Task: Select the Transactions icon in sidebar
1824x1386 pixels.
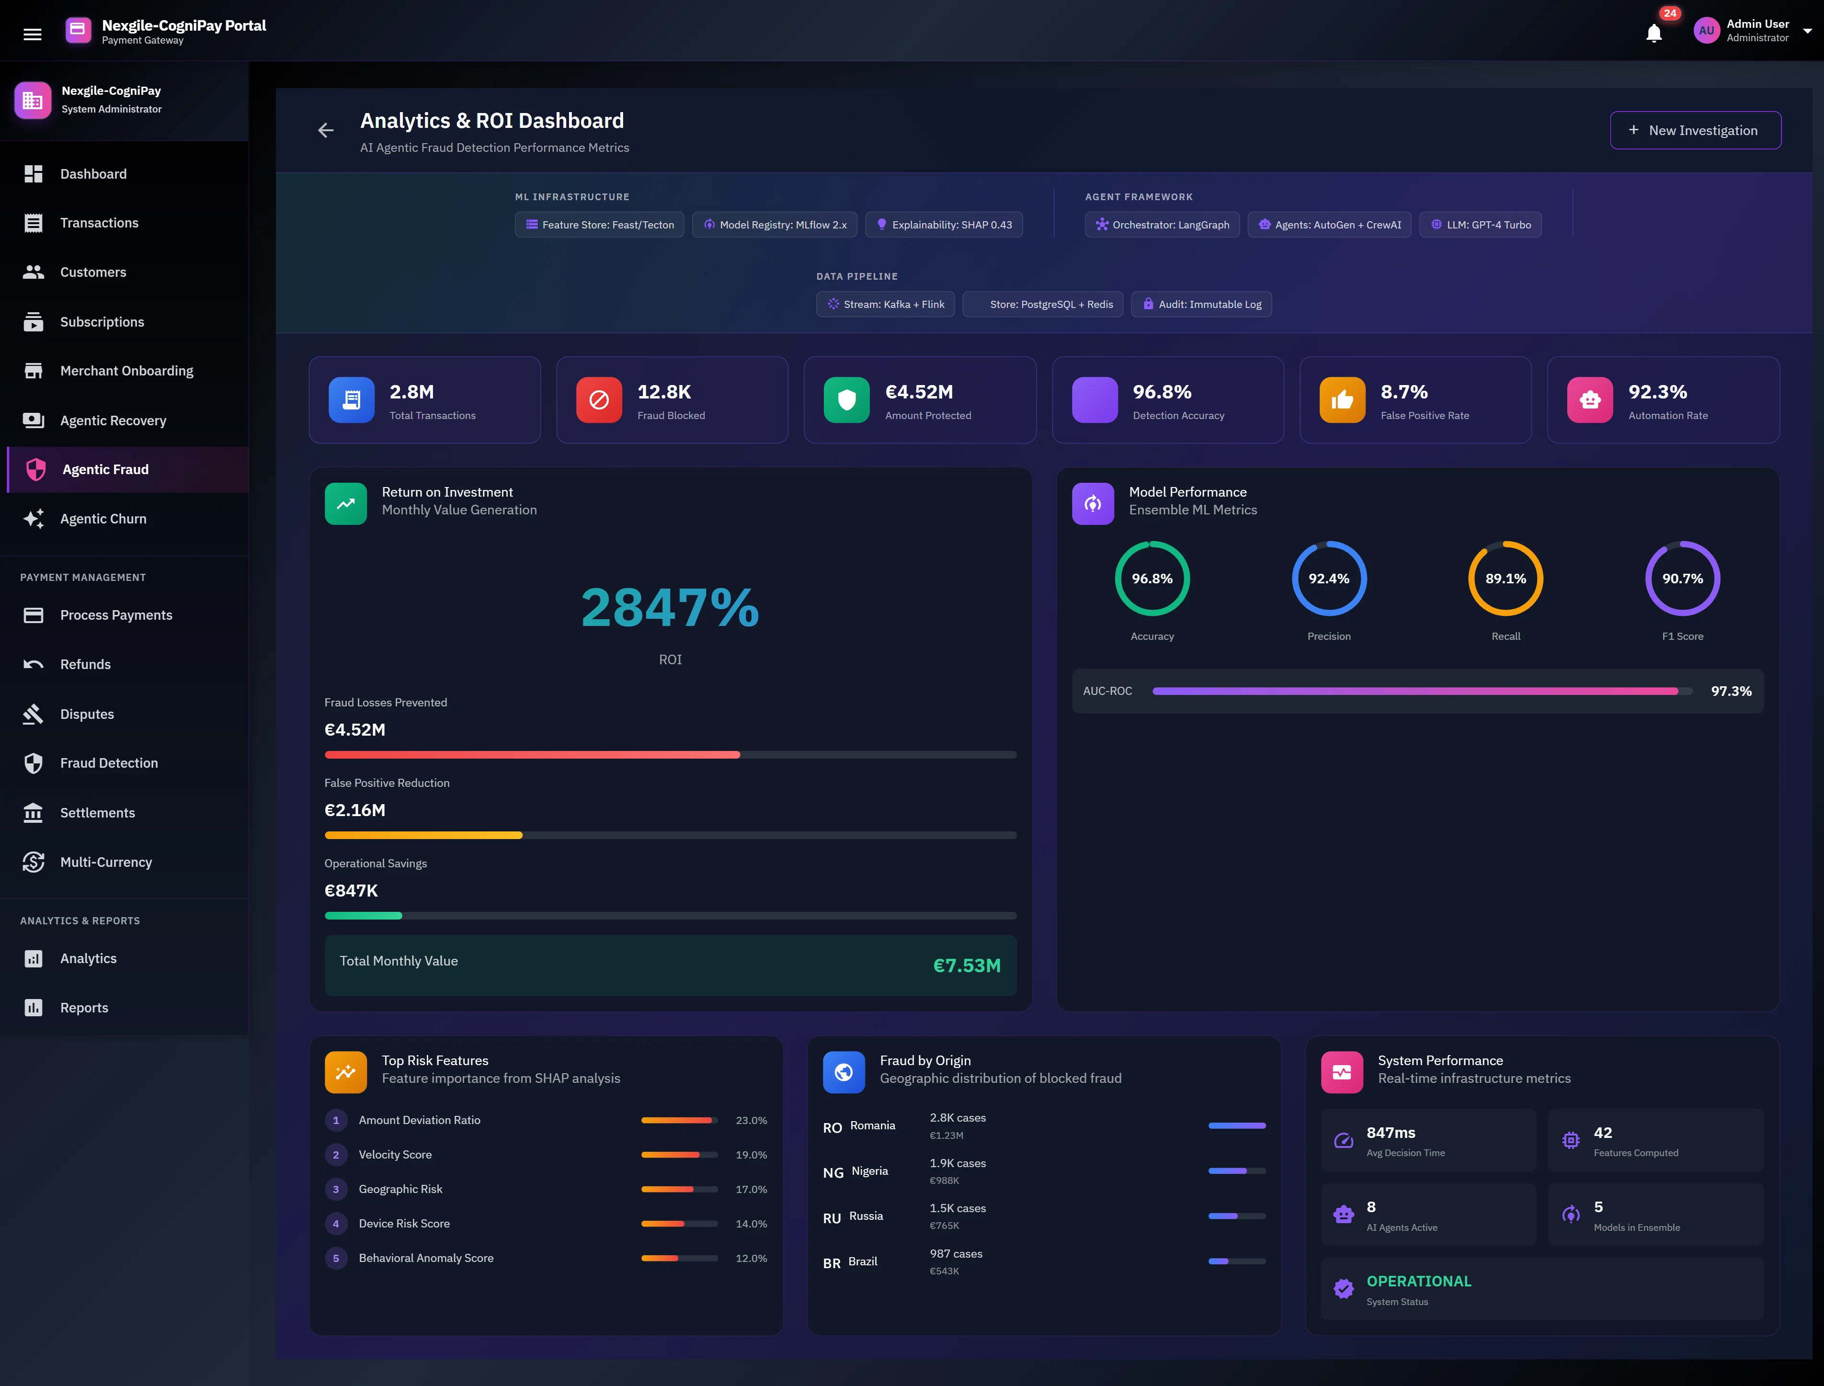Action: click(x=34, y=223)
